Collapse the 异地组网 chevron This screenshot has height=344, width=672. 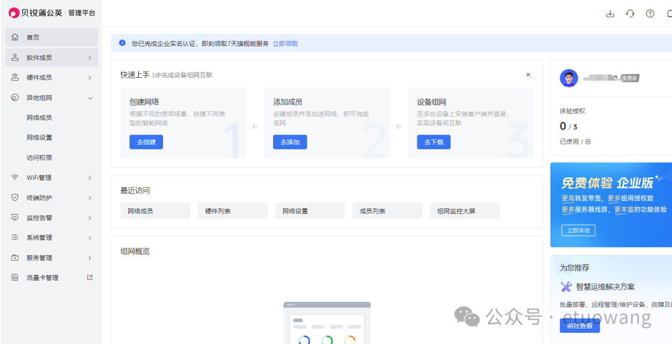tap(90, 98)
